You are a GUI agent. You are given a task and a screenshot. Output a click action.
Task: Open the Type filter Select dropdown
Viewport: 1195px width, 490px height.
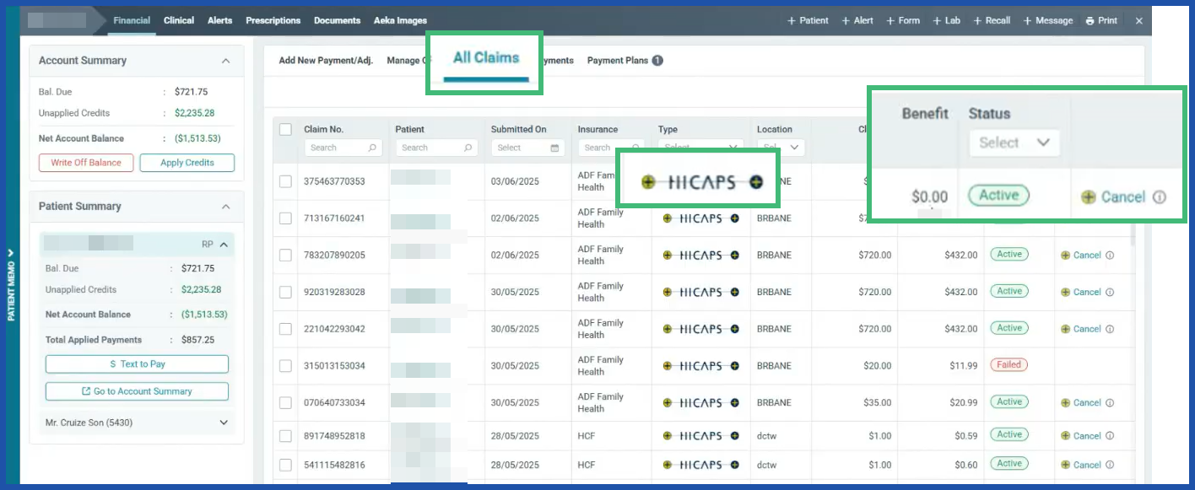(699, 147)
